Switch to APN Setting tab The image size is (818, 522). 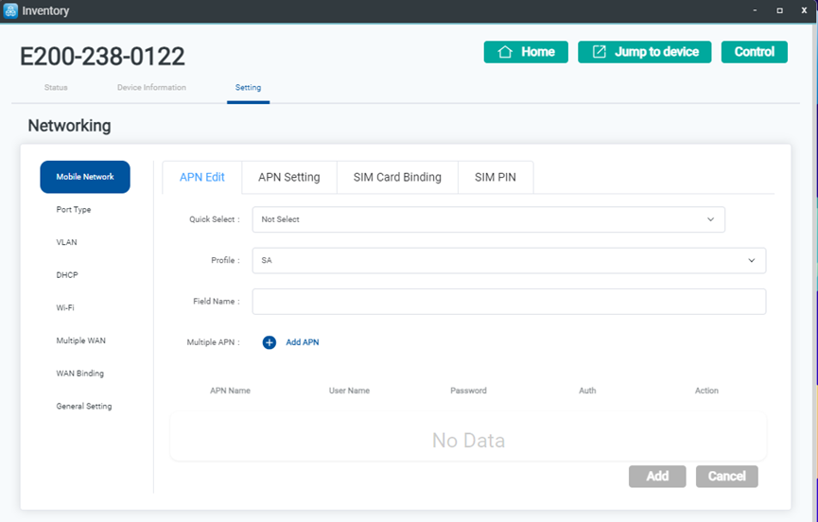tap(289, 177)
